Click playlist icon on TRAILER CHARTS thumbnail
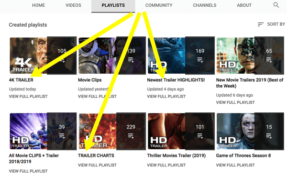Viewport: 287px width, 177px height. pos(131,136)
